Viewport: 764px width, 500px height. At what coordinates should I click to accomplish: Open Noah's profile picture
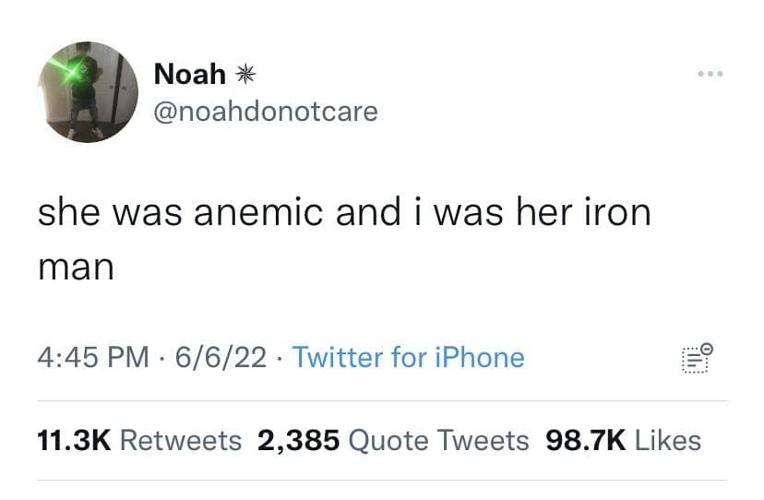[x=88, y=91]
